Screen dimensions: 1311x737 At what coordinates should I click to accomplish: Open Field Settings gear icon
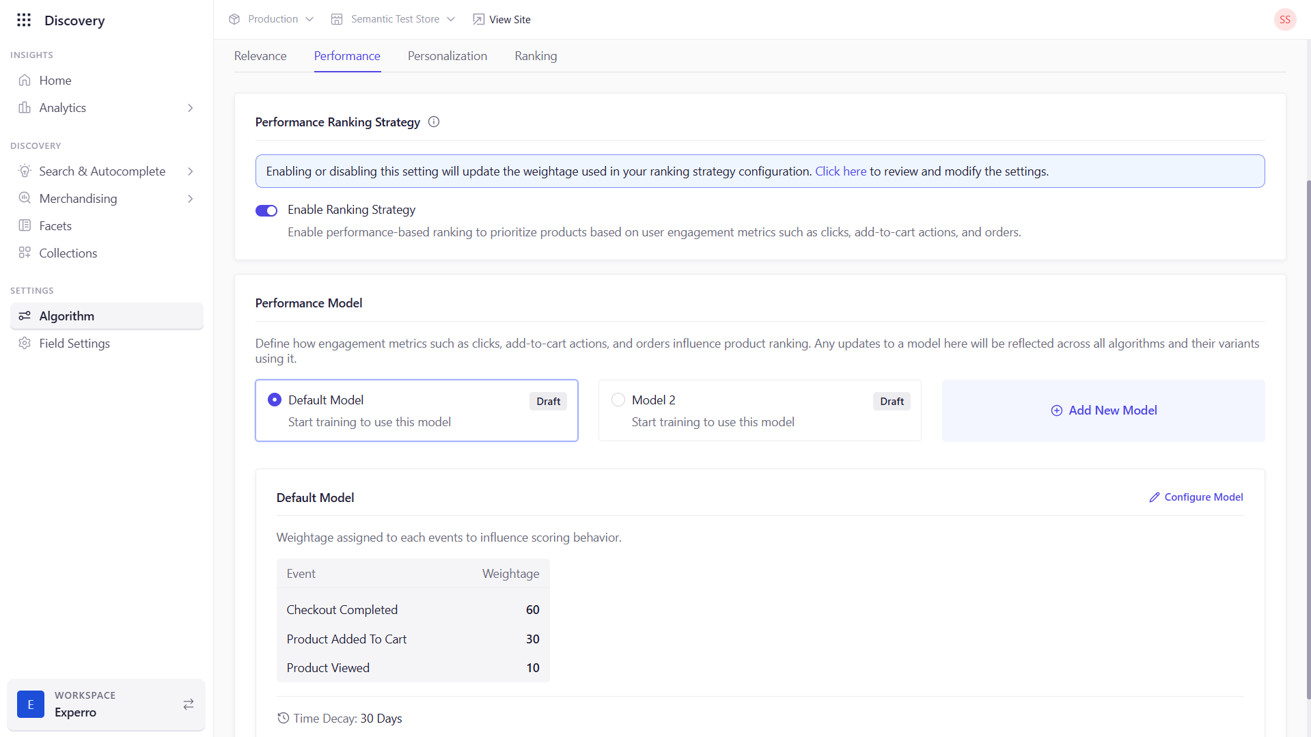tap(25, 344)
